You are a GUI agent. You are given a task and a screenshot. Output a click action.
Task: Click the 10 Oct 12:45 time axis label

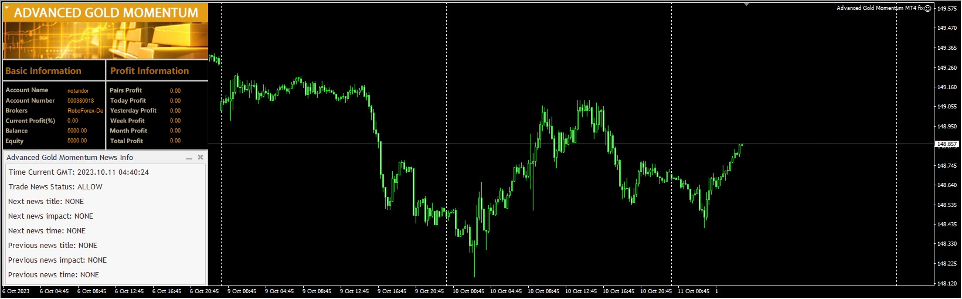click(x=581, y=291)
